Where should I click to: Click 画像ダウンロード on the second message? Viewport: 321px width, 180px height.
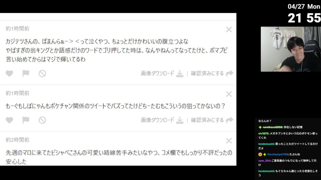(x=157, y=120)
